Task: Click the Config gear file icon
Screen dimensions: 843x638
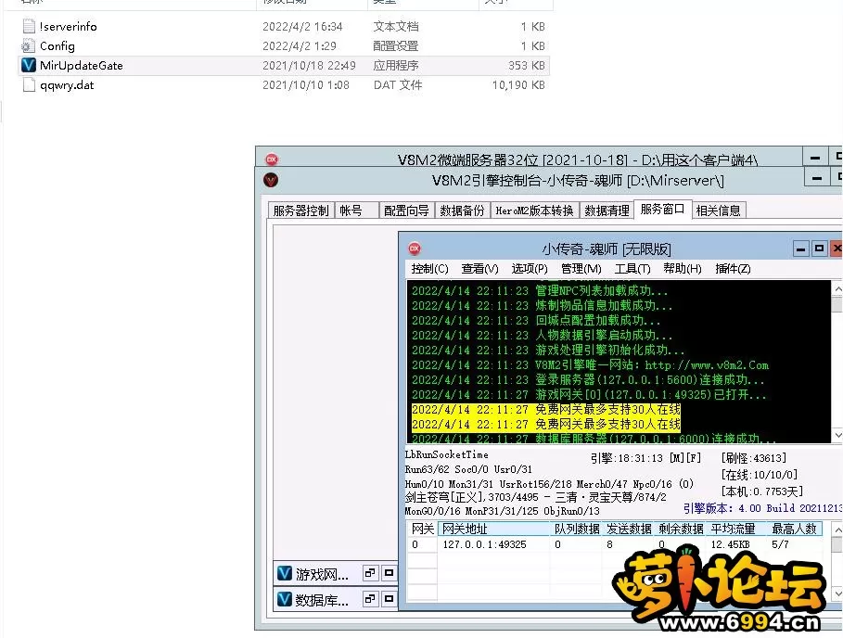Action: point(29,46)
